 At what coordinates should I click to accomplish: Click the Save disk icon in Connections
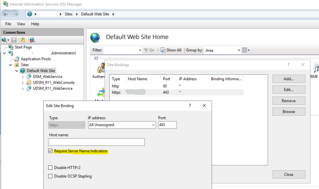coord(14,40)
